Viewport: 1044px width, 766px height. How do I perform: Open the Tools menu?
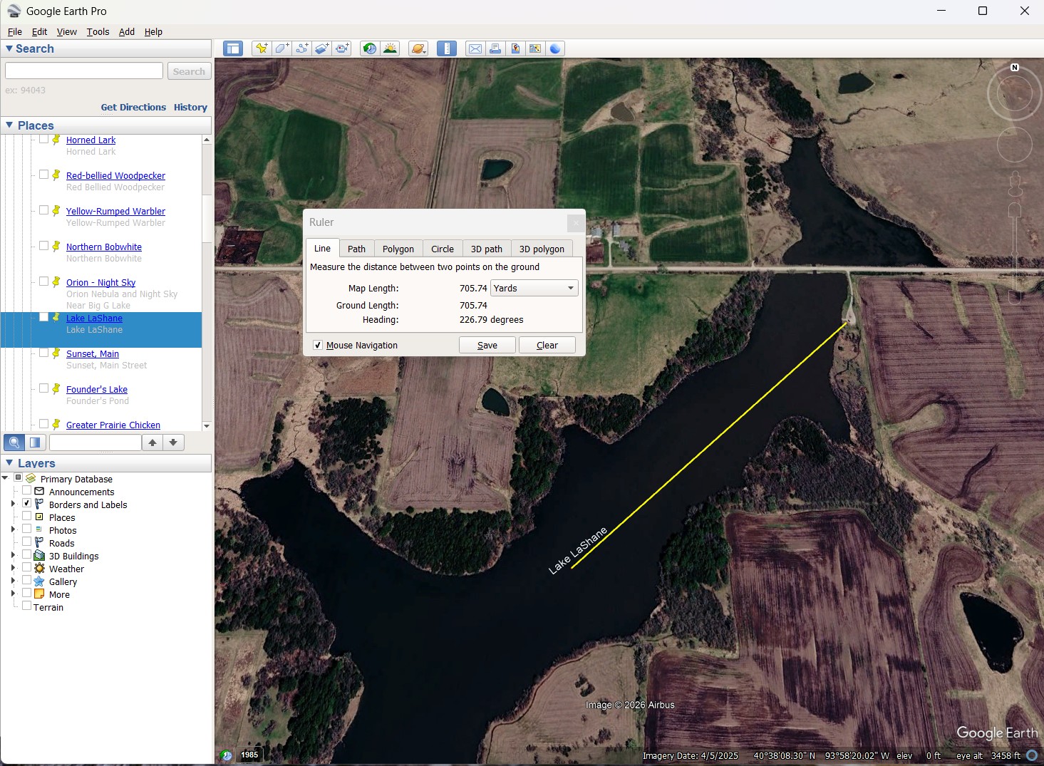point(98,32)
